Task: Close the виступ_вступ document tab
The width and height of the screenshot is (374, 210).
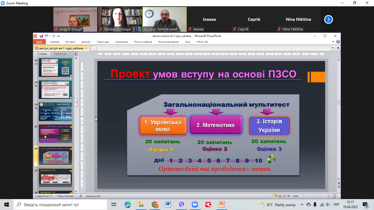Action: click(86, 48)
